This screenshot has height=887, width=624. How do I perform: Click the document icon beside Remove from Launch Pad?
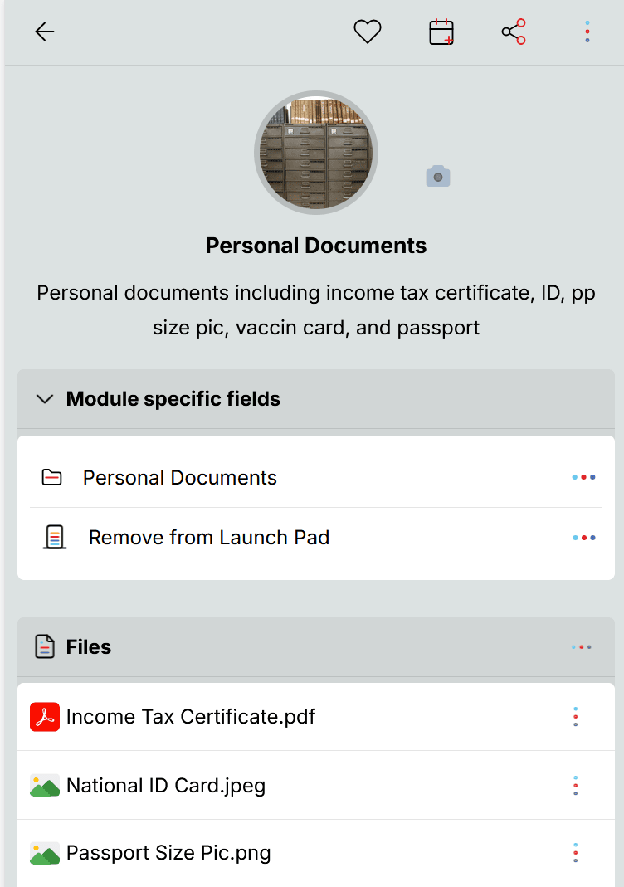coord(55,537)
